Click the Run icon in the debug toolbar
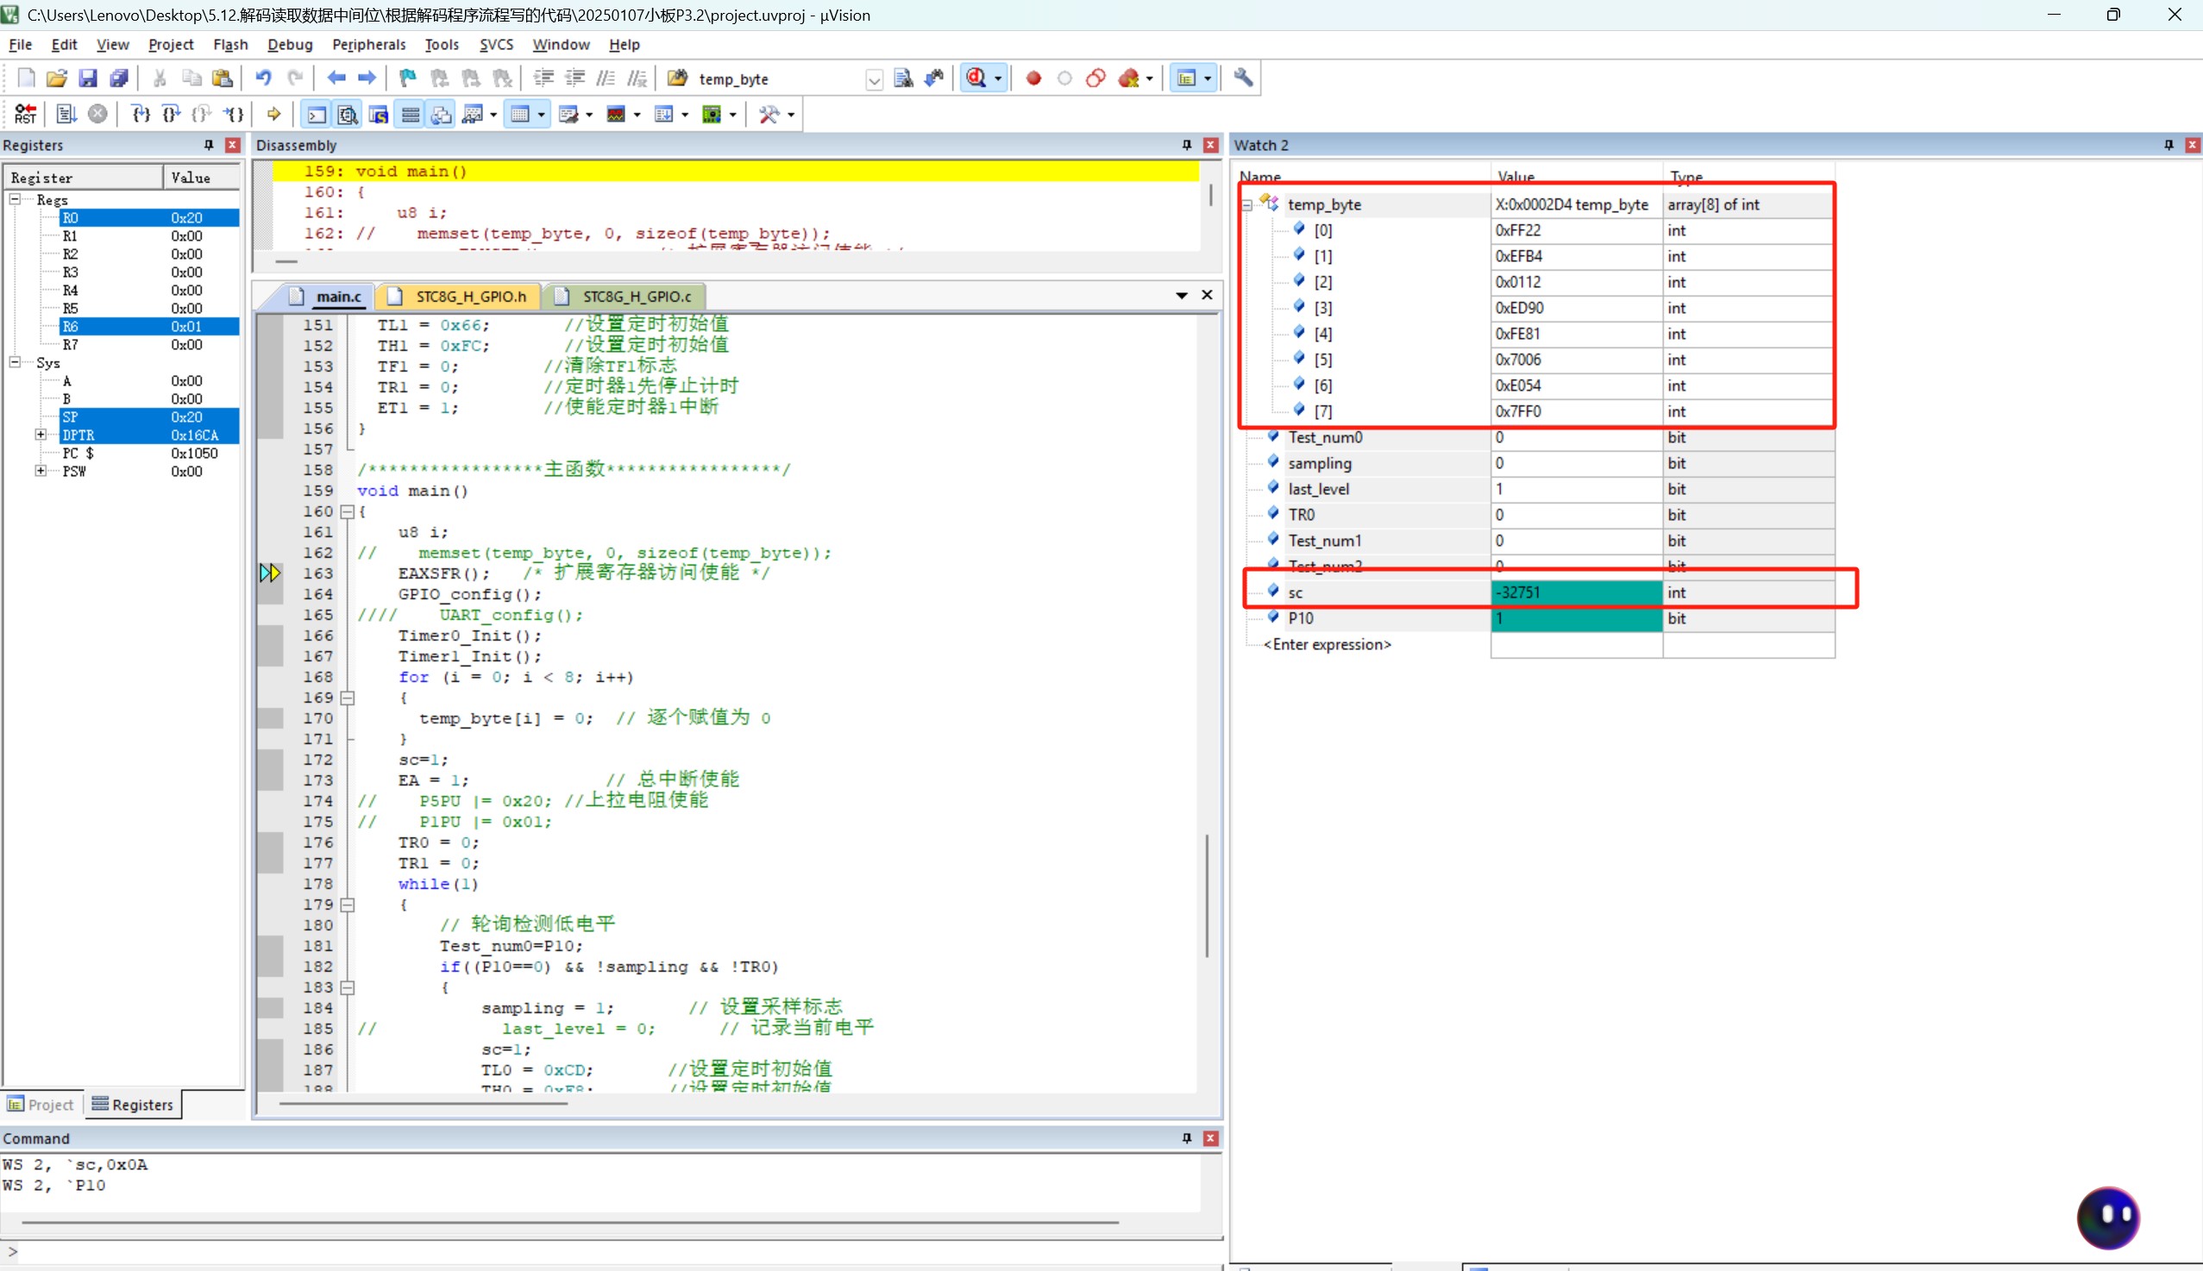This screenshot has width=2203, height=1271. (66, 115)
